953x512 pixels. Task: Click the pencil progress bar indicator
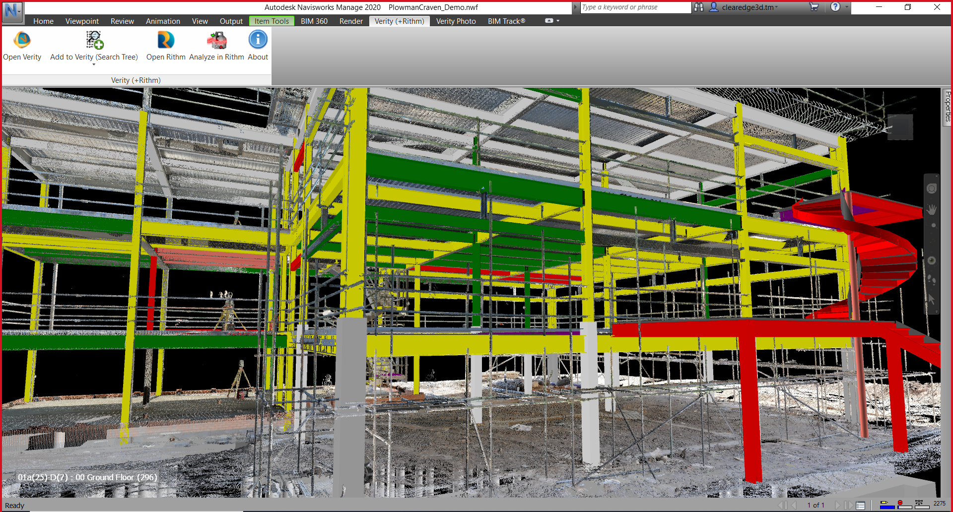tap(887, 505)
